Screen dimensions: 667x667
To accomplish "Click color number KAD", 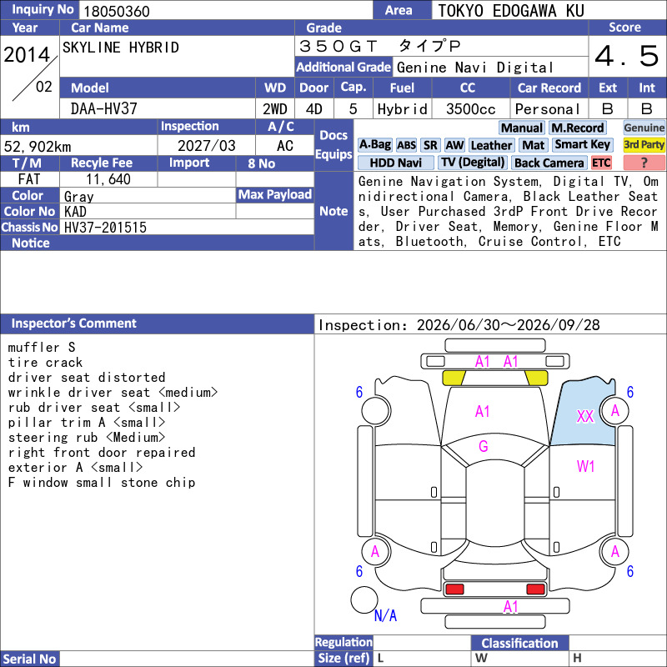I will pyautogui.click(x=75, y=212).
